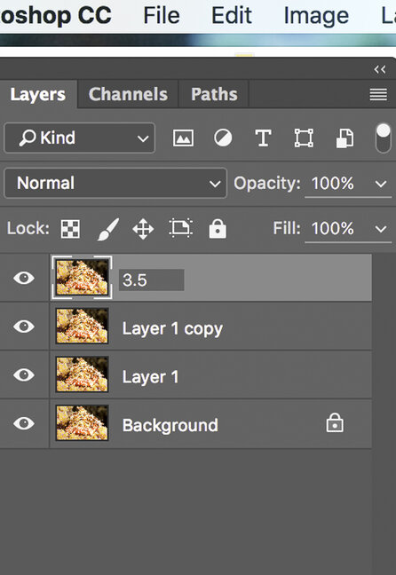The image size is (396, 575).
Task: Filter for adjustment layers icon
Action: (x=223, y=138)
